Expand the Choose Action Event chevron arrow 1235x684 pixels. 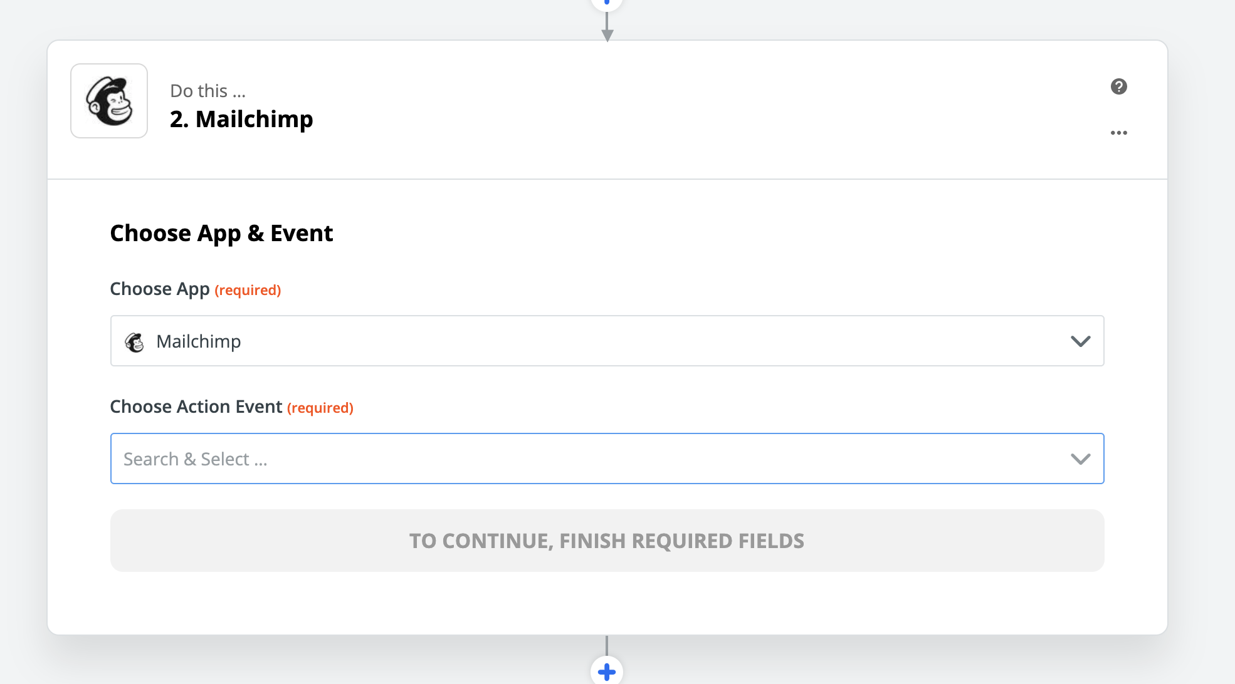[1081, 459]
